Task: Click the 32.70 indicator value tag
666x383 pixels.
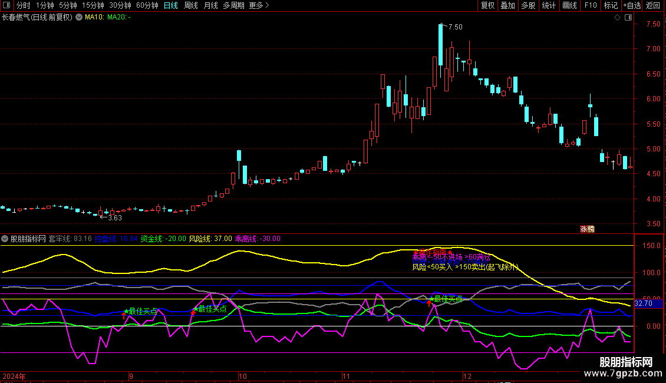Action: 644,303
